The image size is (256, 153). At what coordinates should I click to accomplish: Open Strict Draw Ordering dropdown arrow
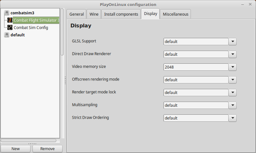click(233, 118)
